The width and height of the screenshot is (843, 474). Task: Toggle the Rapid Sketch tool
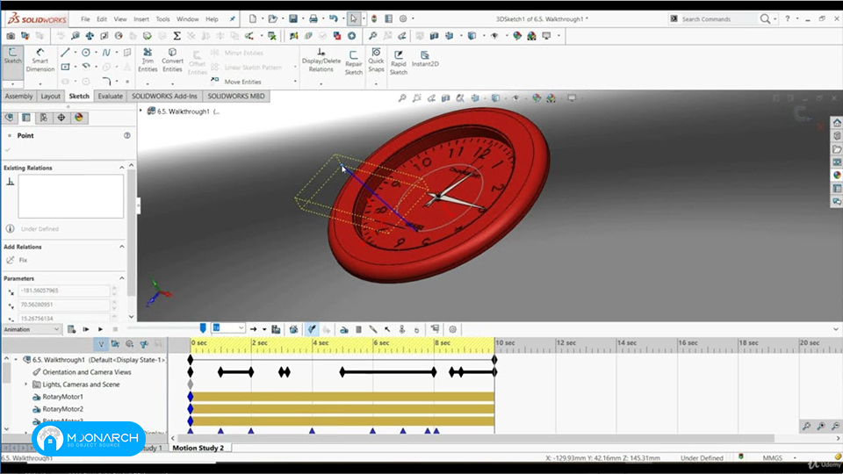tap(399, 63)
